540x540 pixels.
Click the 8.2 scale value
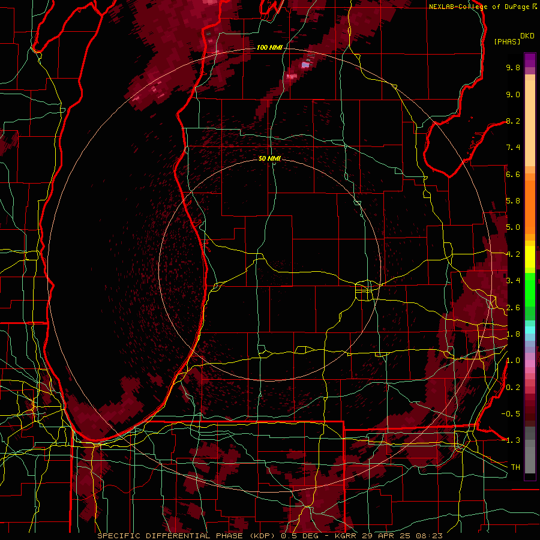click(513, 121)
